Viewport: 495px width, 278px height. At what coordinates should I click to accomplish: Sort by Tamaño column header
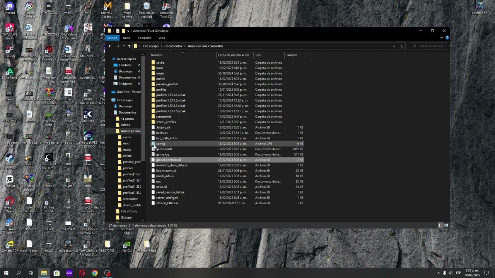294,55
